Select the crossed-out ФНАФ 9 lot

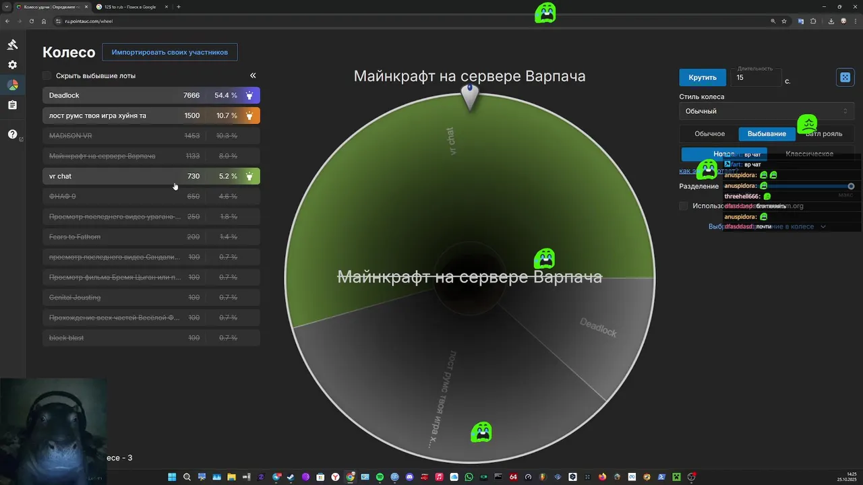151,197
